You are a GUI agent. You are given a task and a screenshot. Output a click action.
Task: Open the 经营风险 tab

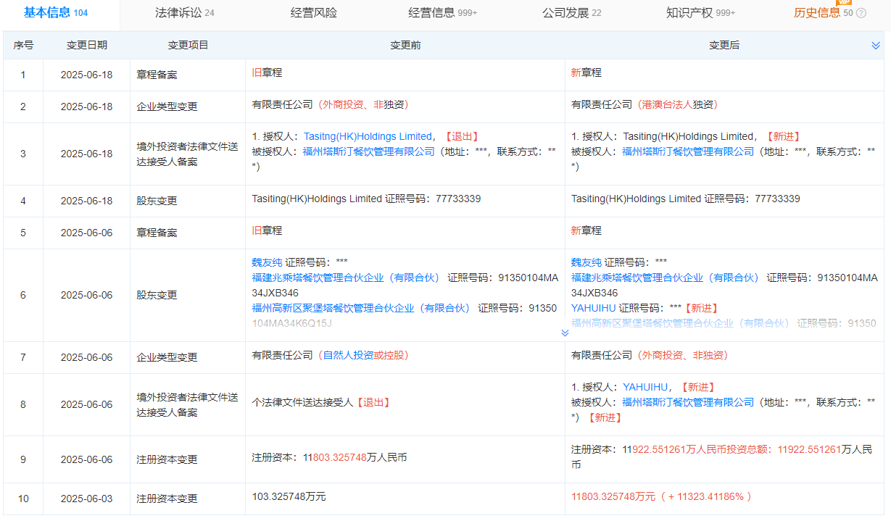313,13
